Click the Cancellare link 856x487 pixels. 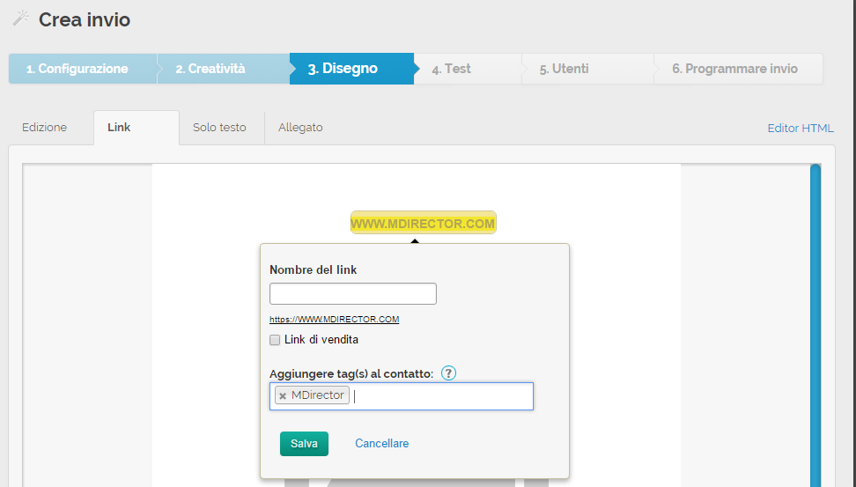pyautogui.click(x=381, y=444)
